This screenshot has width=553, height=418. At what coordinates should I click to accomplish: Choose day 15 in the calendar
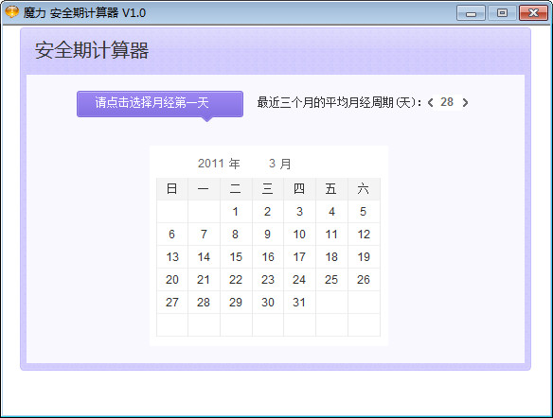point(236,256)
